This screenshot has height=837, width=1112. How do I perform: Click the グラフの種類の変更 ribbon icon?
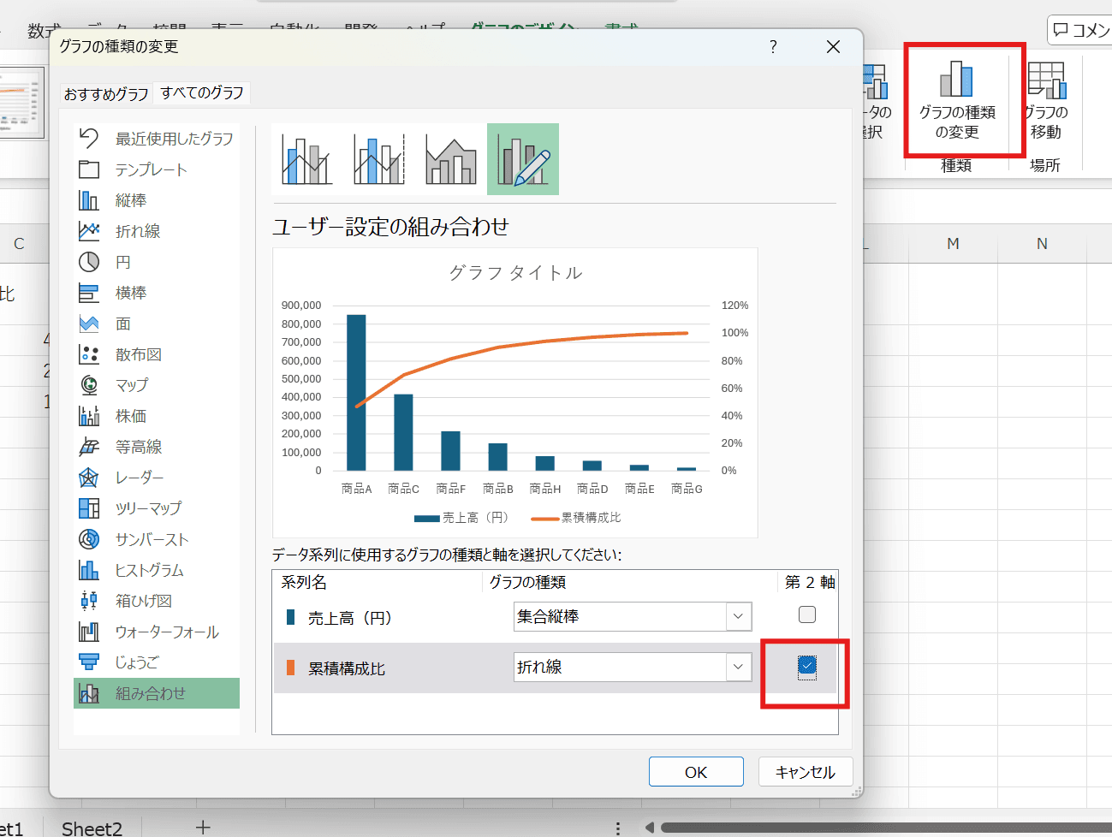pyautogui.click(x=957, y=101)
